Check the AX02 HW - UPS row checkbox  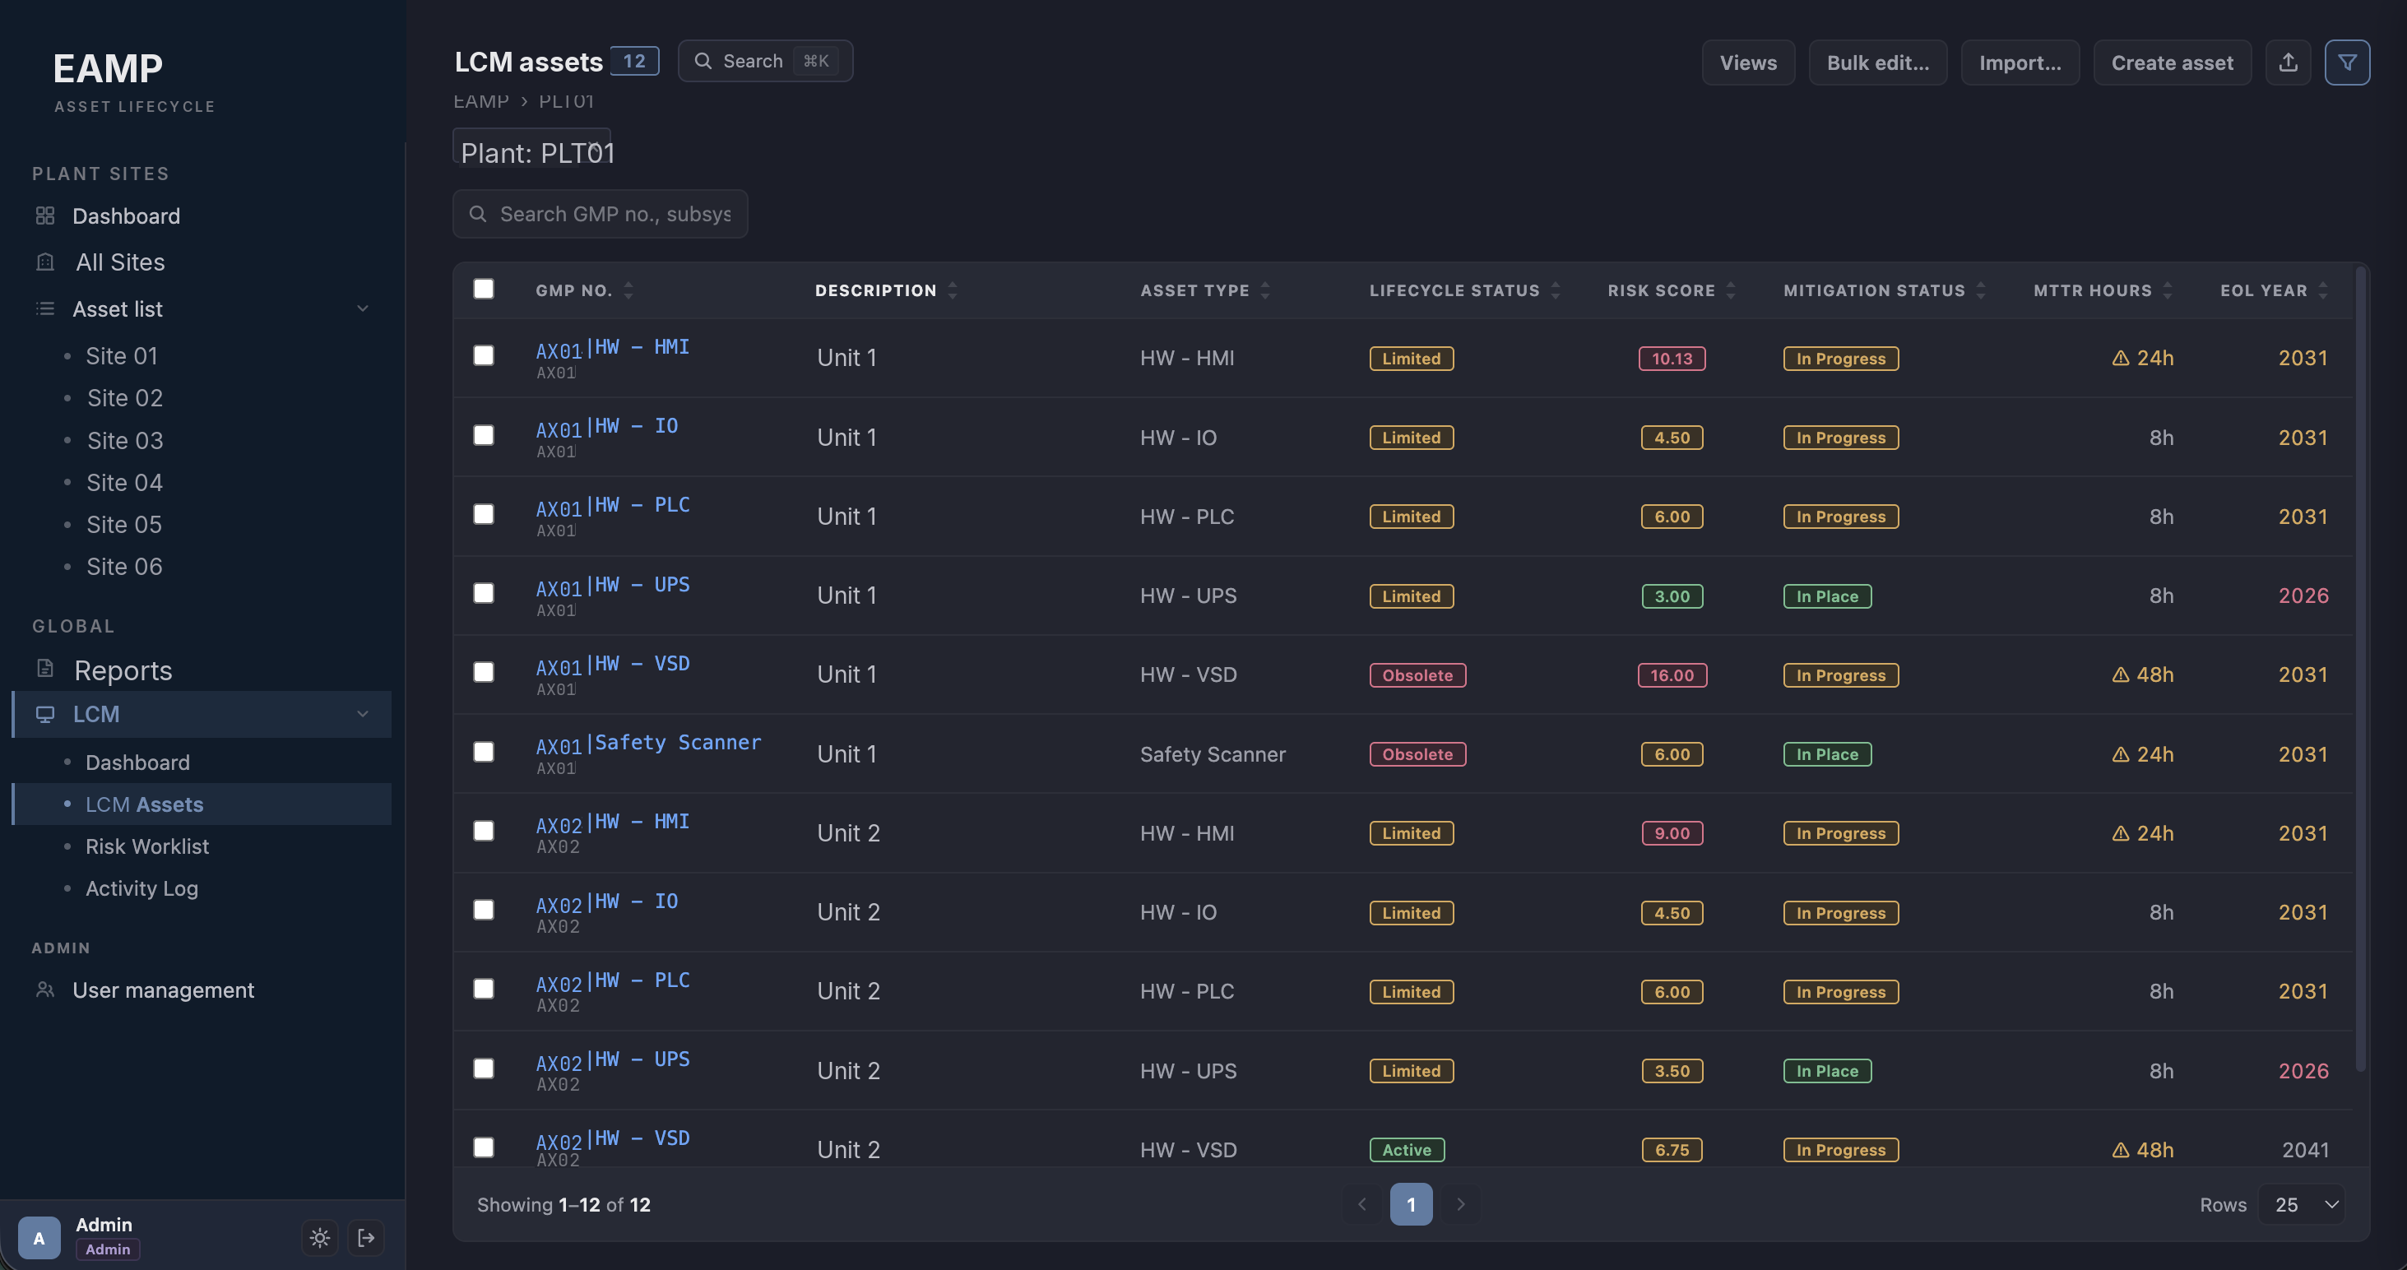pos(483,1068)
